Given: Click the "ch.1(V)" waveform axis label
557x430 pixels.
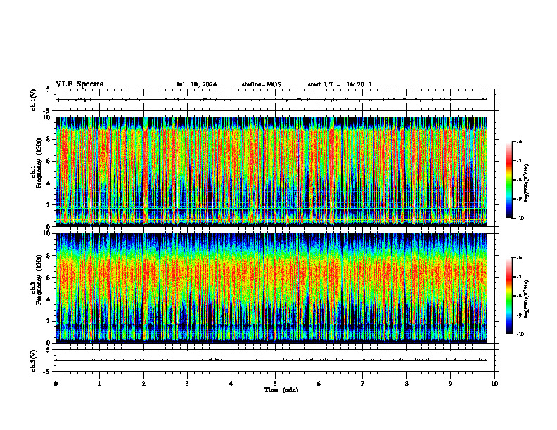Looking at the screenshot, I should pos(34,100).
